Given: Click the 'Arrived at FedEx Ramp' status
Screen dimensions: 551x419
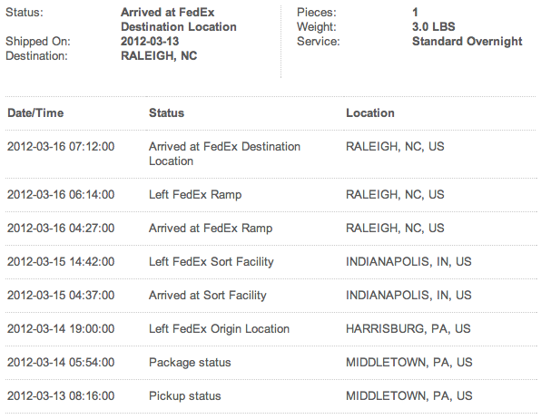Looking at the screenshot, I should 210,229.
